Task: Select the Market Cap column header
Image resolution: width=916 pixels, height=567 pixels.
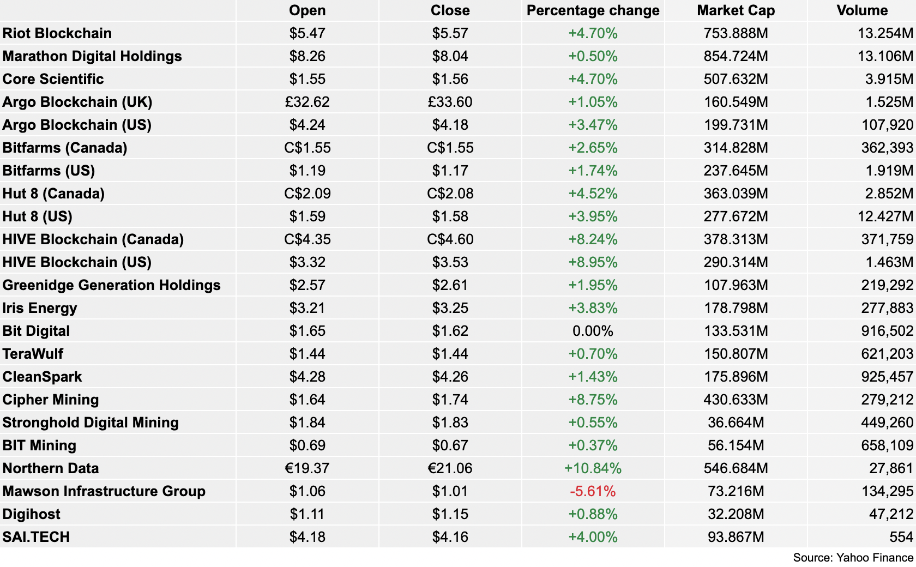Action: click(736, 10)
